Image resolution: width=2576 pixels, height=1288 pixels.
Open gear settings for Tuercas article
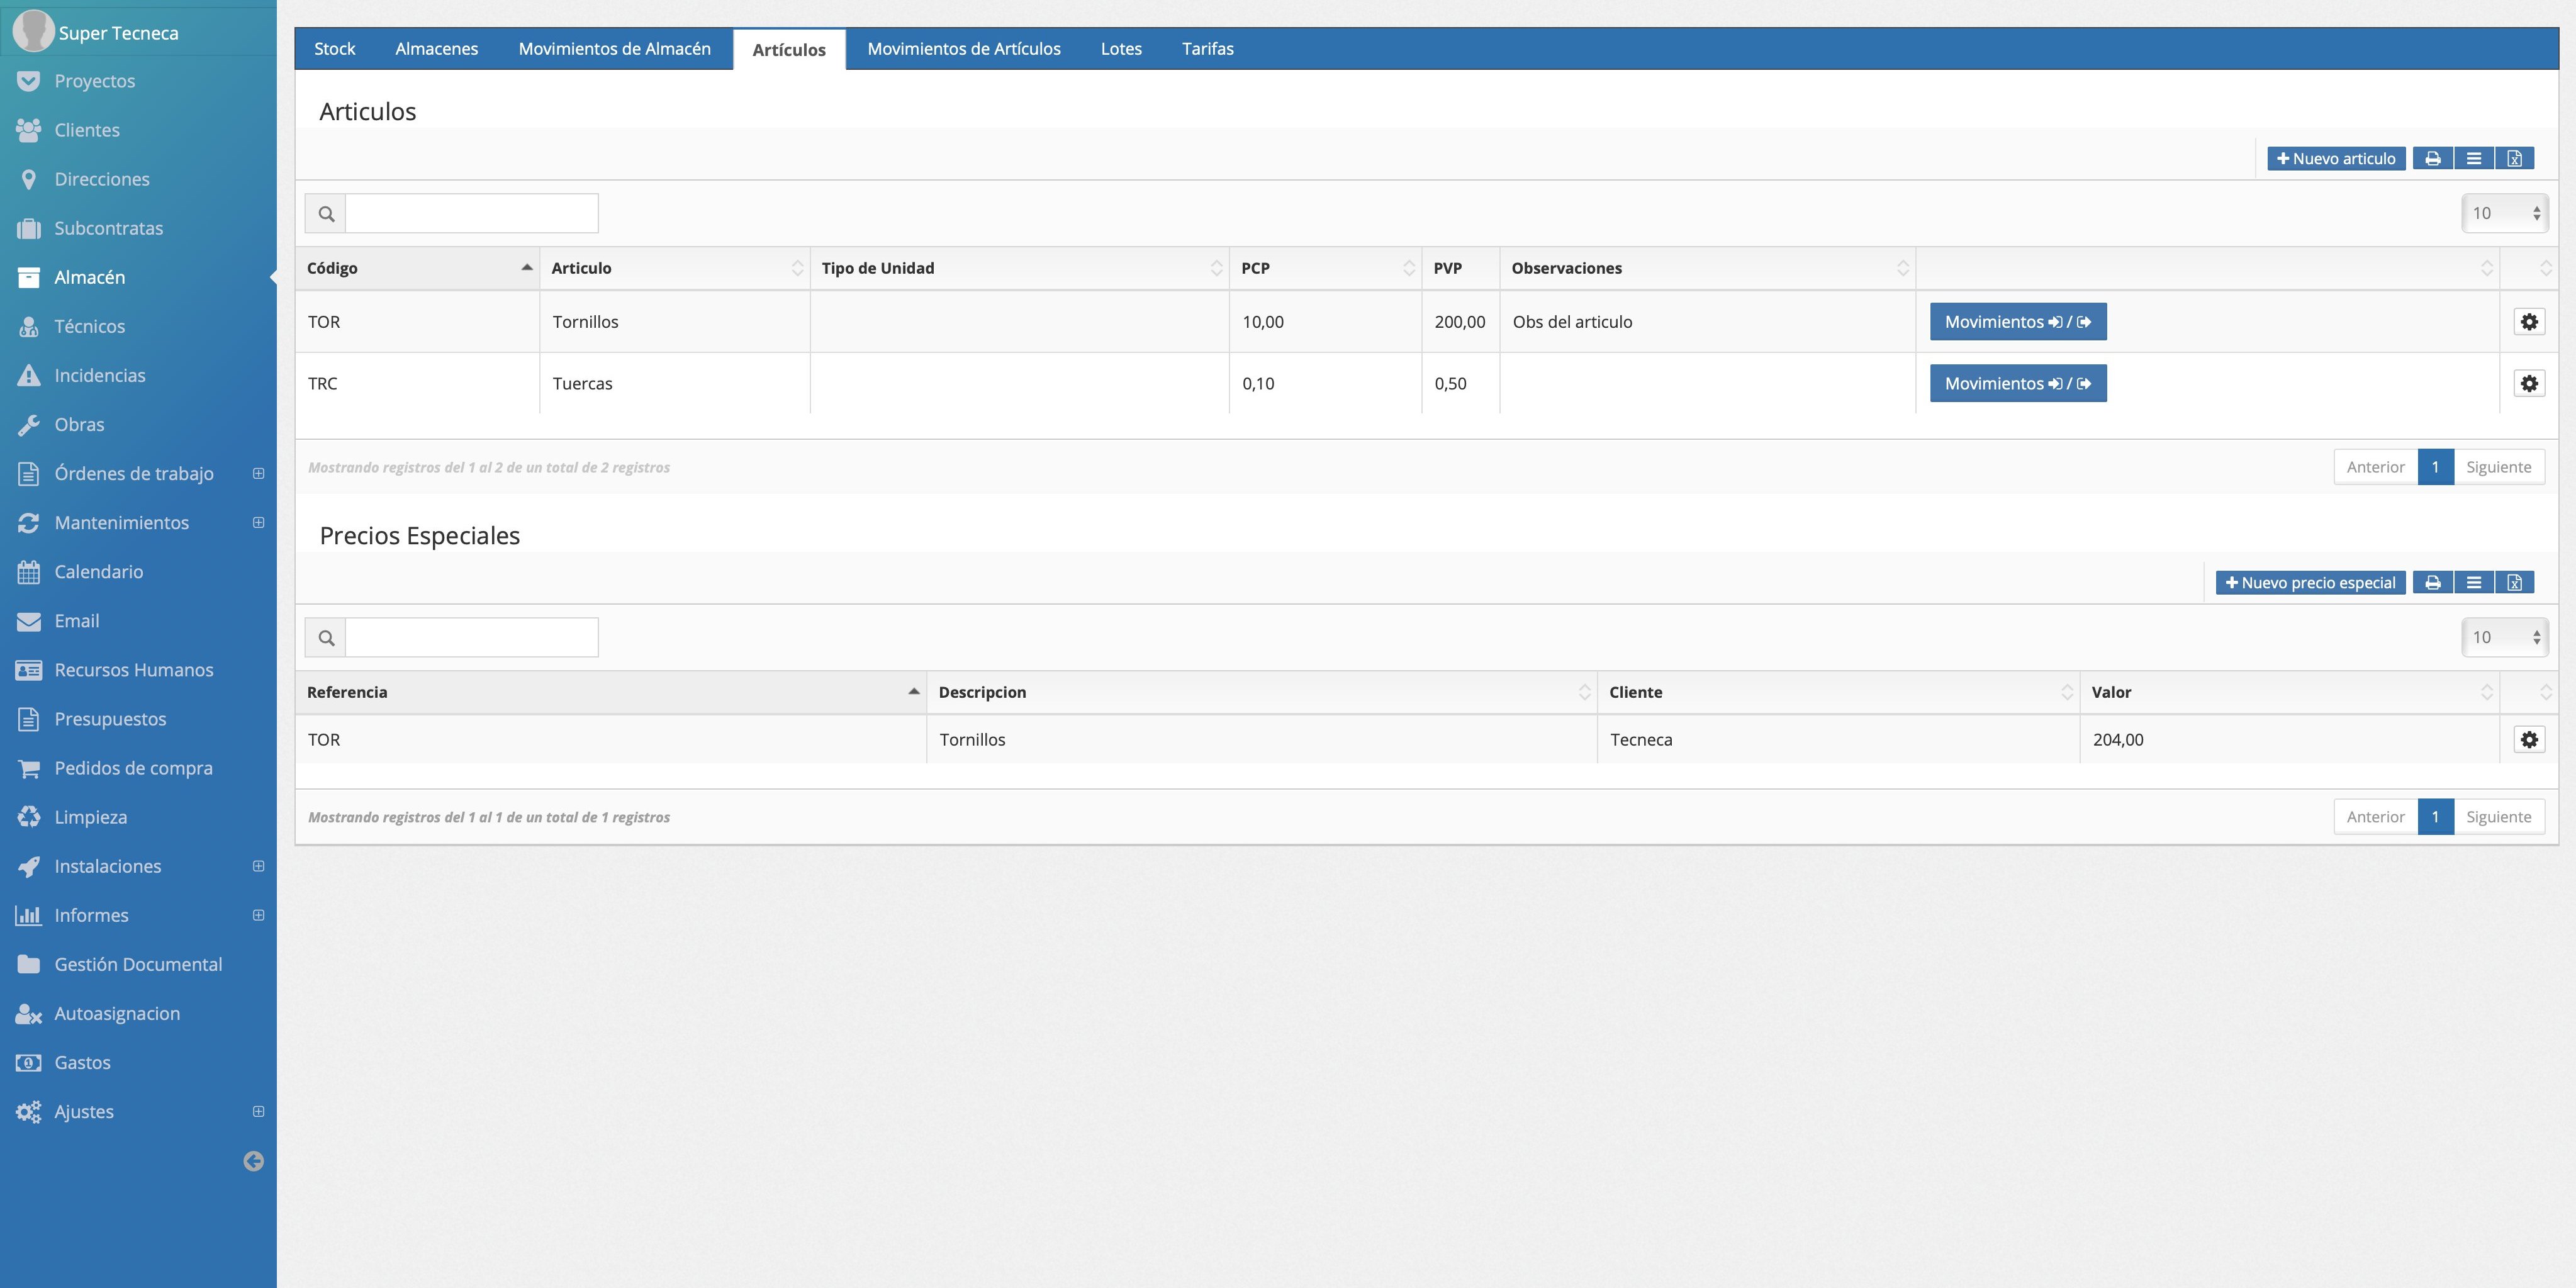click(x=2528, y=383)
